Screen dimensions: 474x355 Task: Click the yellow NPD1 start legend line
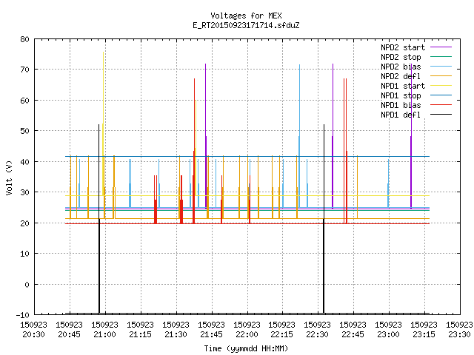pyautogui.click(x=441, y=86)
